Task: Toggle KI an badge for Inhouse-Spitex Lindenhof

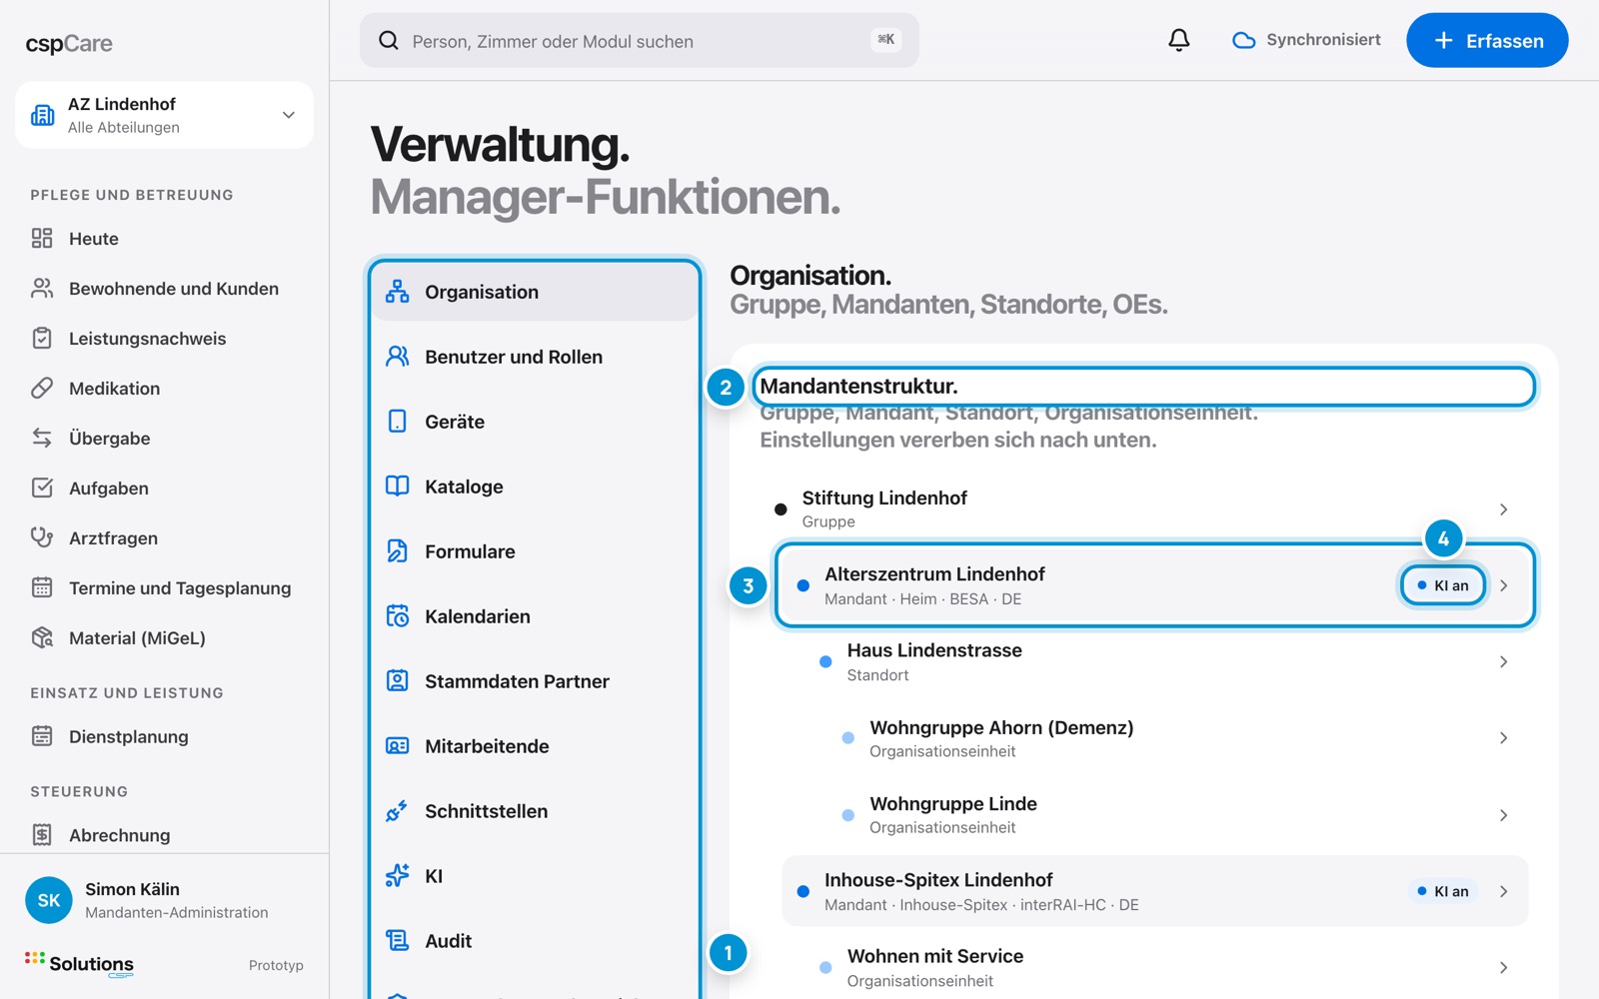Action: point(1443,891)
